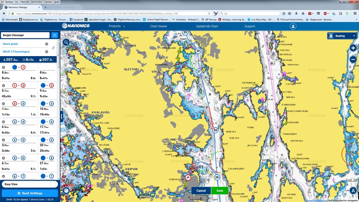Screen dimensions: 359x202
Task: Open the Boating map mode dropdown
Action: (342, 36)
